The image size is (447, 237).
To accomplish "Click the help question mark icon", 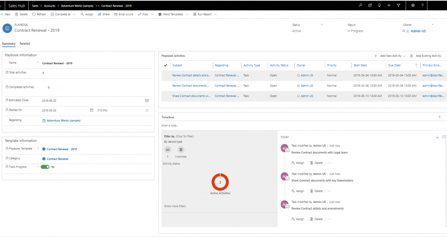I will (422, 5).
